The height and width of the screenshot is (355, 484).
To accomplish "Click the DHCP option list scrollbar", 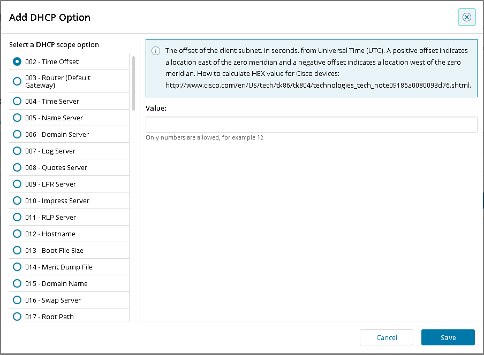I will (133, 83).
